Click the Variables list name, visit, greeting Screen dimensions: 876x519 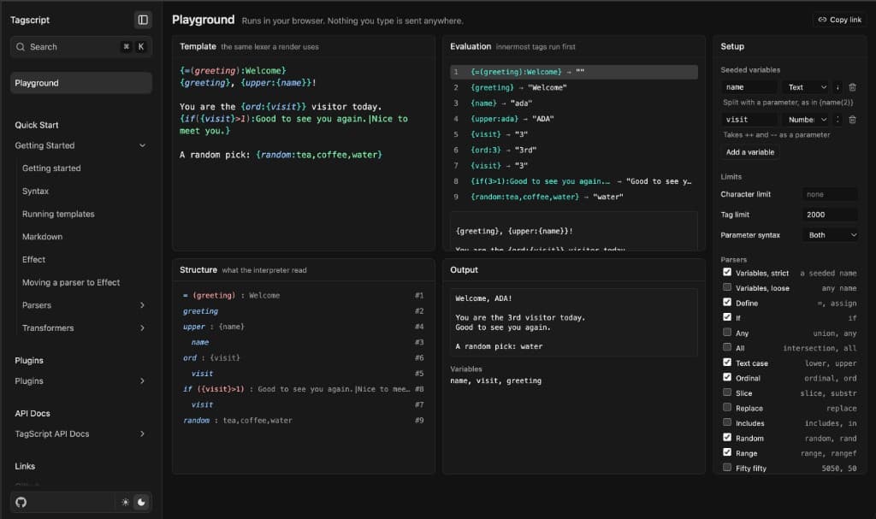coord(495,381)
